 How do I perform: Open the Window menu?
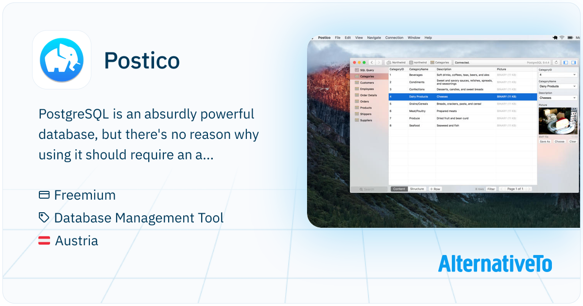click(414, 37)
